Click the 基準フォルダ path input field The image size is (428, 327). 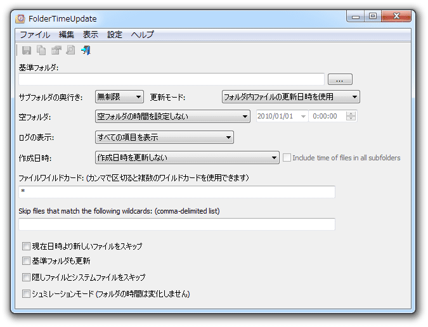(171, 79)
